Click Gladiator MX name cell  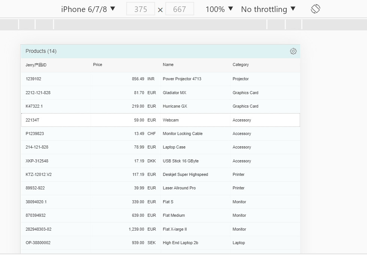pyautogui.click(x=174, y=93)
